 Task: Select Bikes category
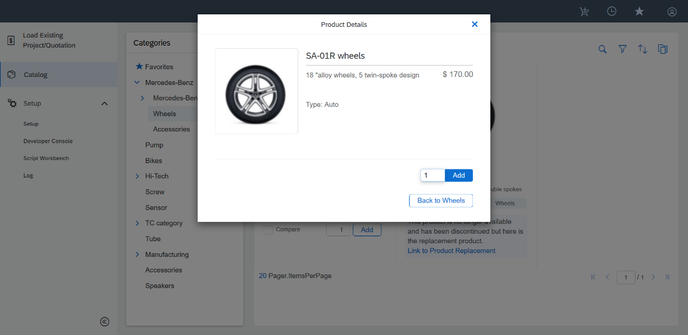point(154,161)
